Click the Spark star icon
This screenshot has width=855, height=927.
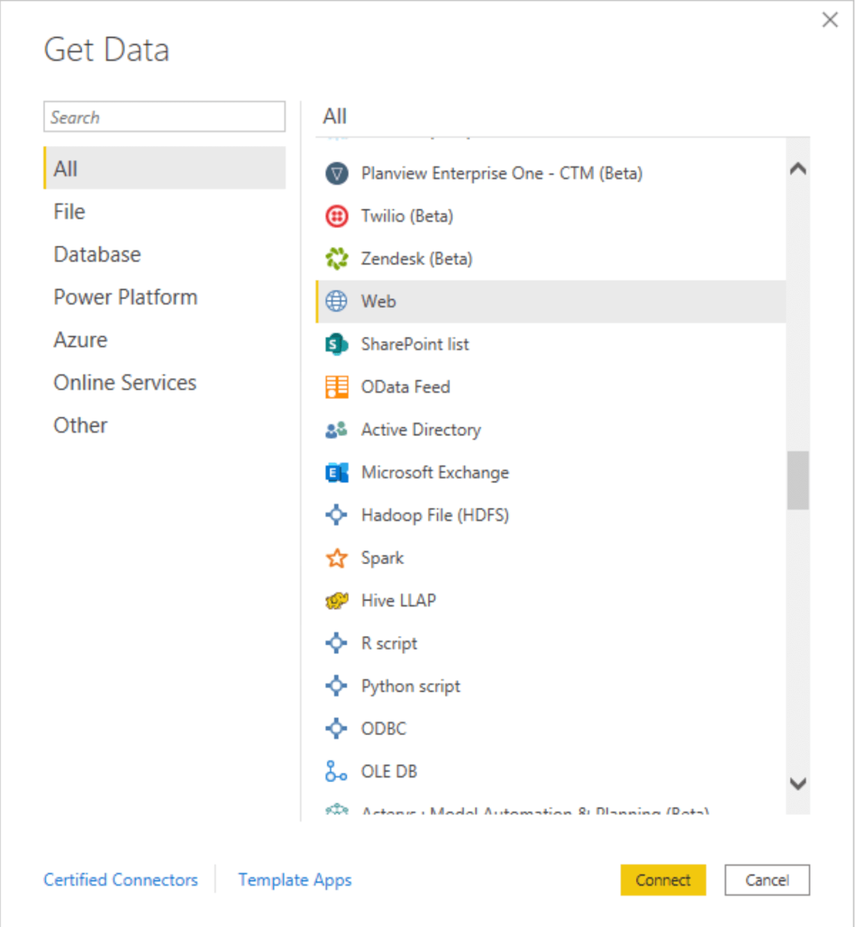[336, 558]
